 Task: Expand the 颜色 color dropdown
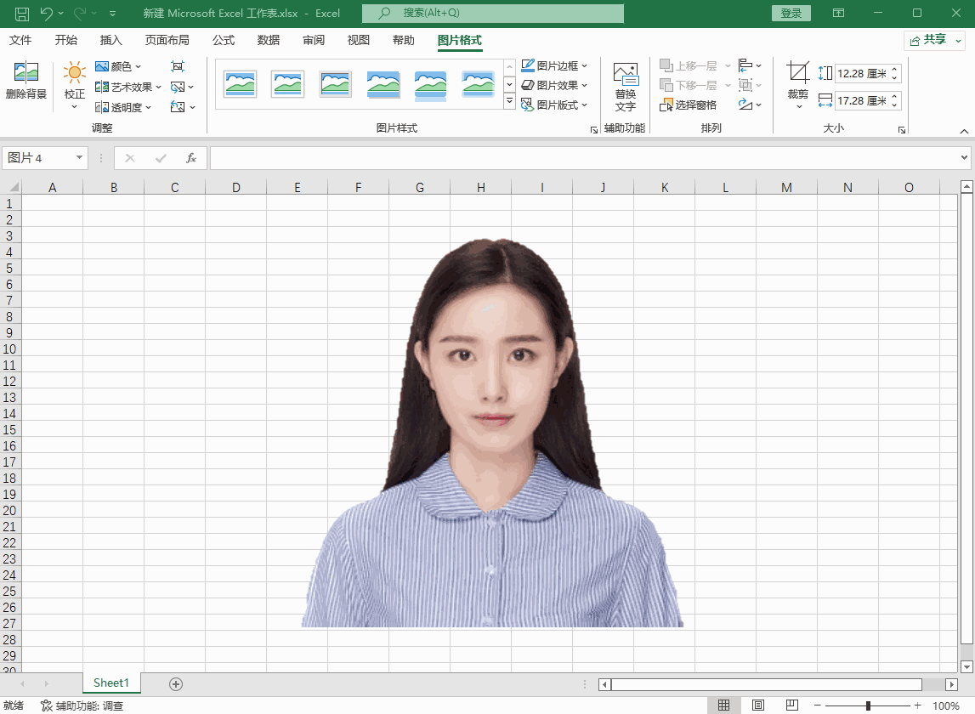(138, 66)
